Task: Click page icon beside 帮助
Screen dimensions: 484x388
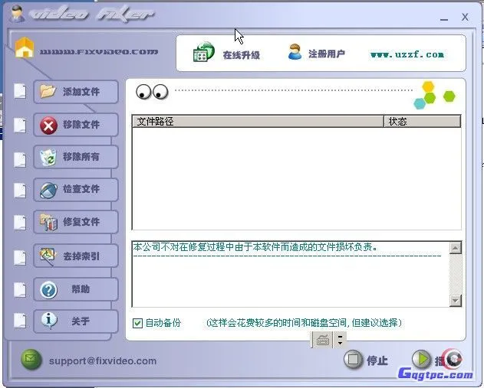Action: 20,290
